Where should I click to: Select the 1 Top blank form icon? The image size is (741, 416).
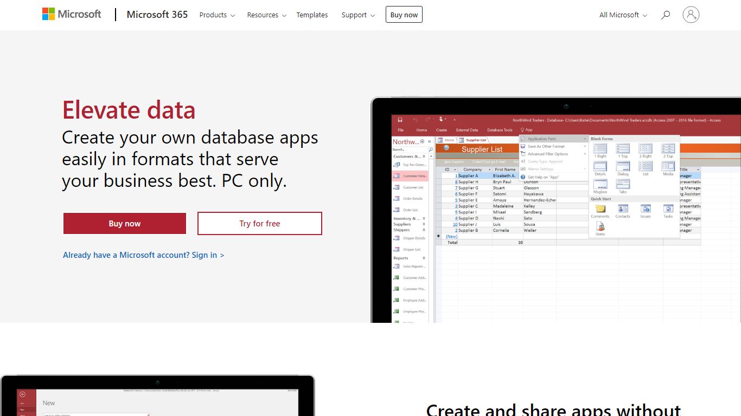click(x=623, y=151)
